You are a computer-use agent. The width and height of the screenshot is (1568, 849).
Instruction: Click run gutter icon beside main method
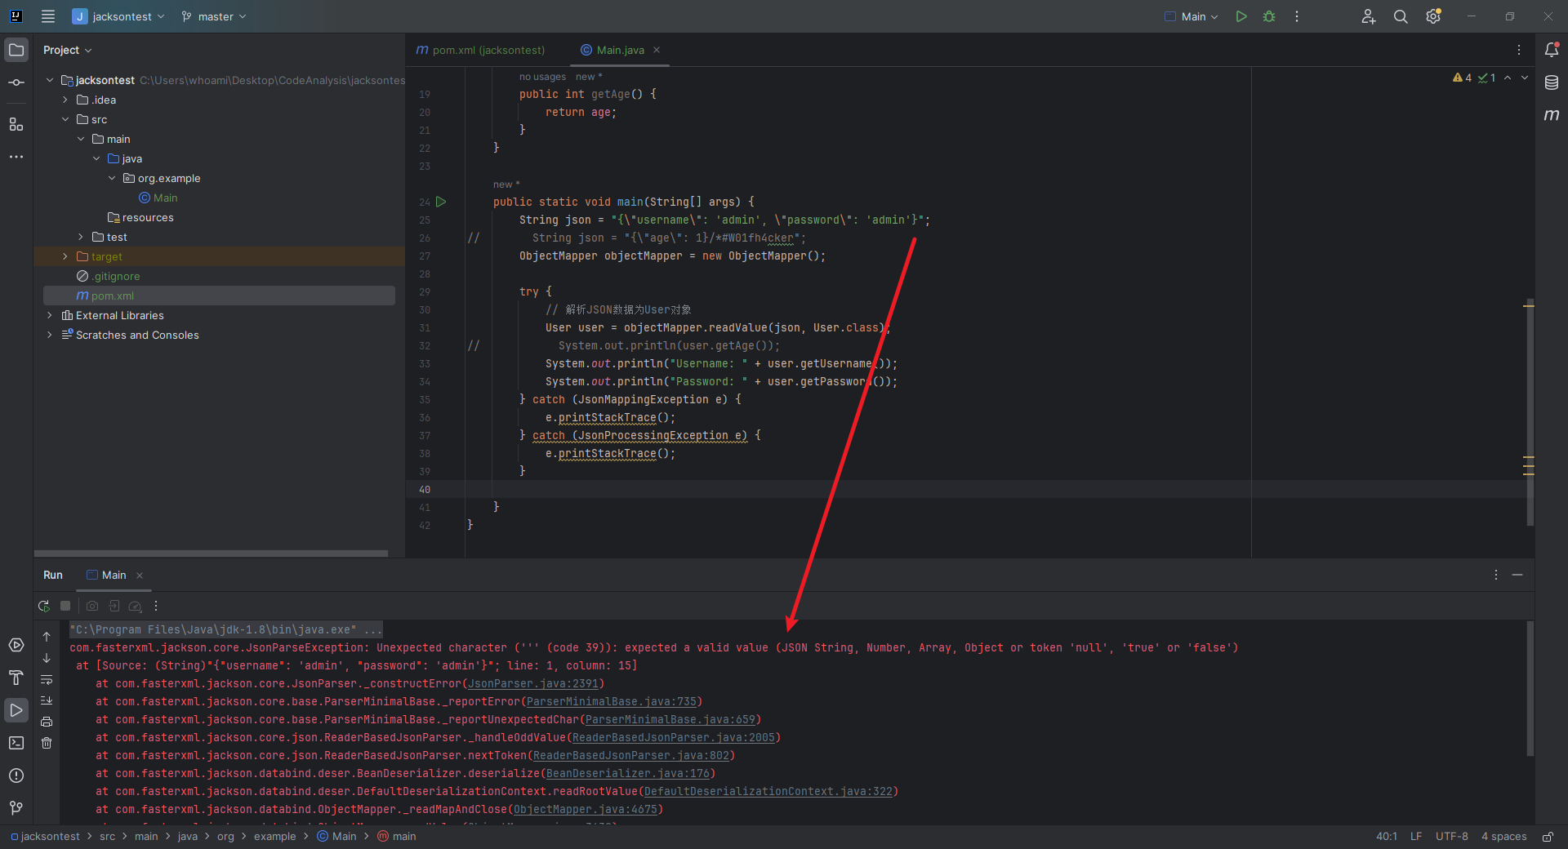click(x=441, y=202)
